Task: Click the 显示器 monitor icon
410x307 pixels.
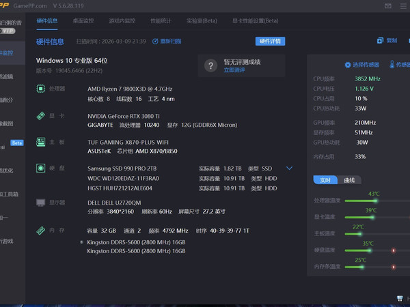Action: [x=40, y=203]
